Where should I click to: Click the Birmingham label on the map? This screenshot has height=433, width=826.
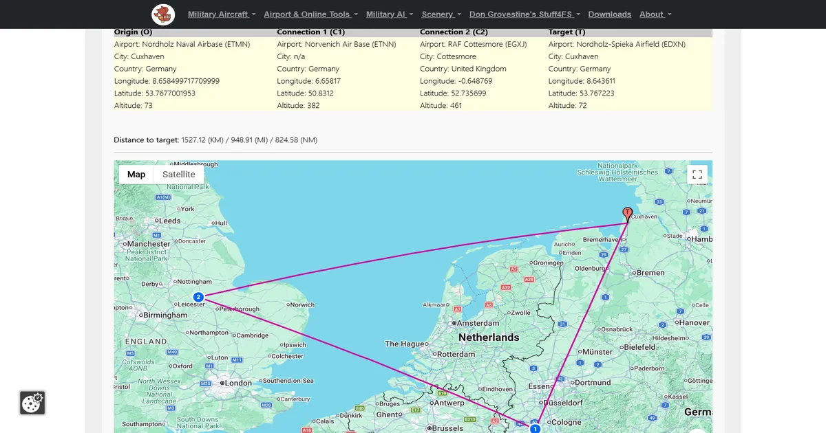[x=165, y=315]
